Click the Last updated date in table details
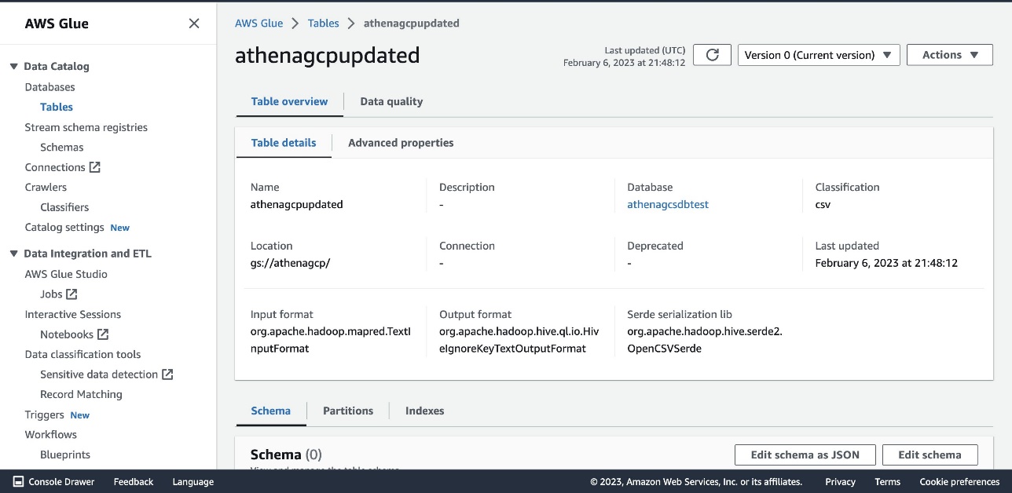1012x493 pixels. pyautogui.click(x=886, y=263)
